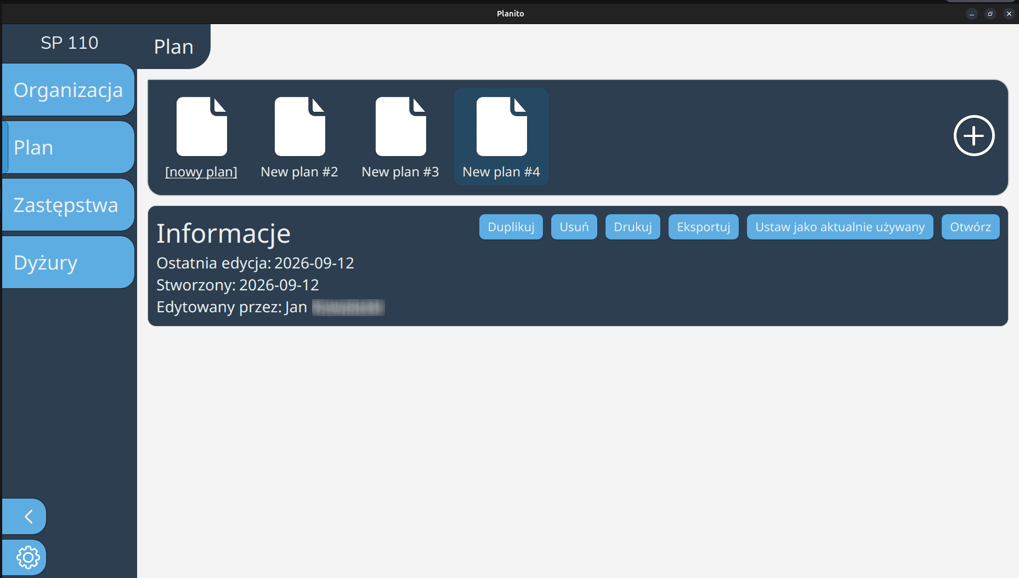Select the [nowy plan] file icon
This screenshot has height=578, width=1019.
(x=201, y=127)
